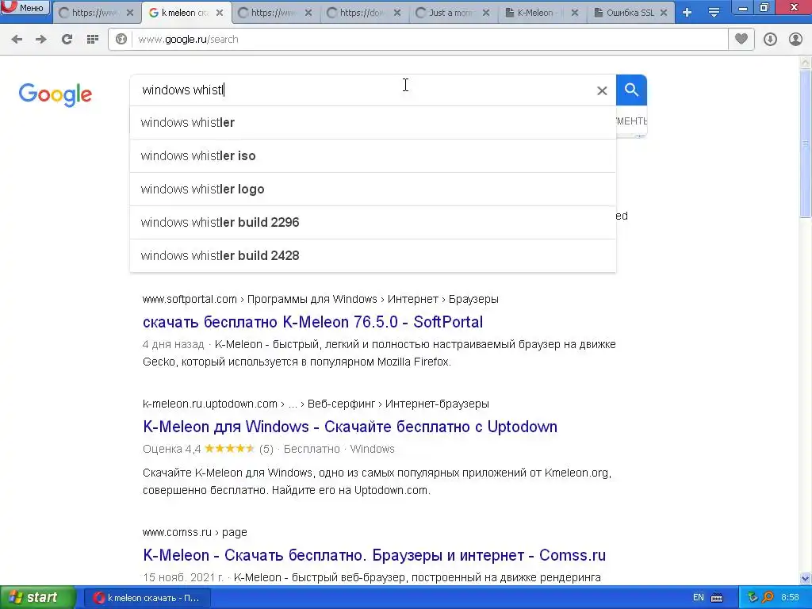Viewport: 812px width, 609px height.
Task: Click the page scrollbar up arrow
Action: (806, 63)
